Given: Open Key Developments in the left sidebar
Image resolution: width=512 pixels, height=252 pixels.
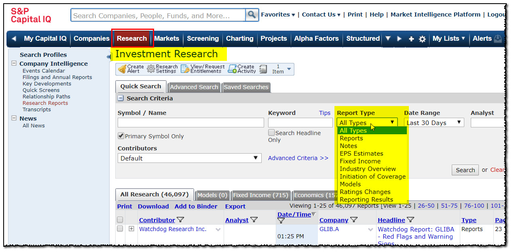Looking at the screenshot, I should pos(47,83).
